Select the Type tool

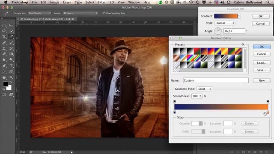[11, 65]
